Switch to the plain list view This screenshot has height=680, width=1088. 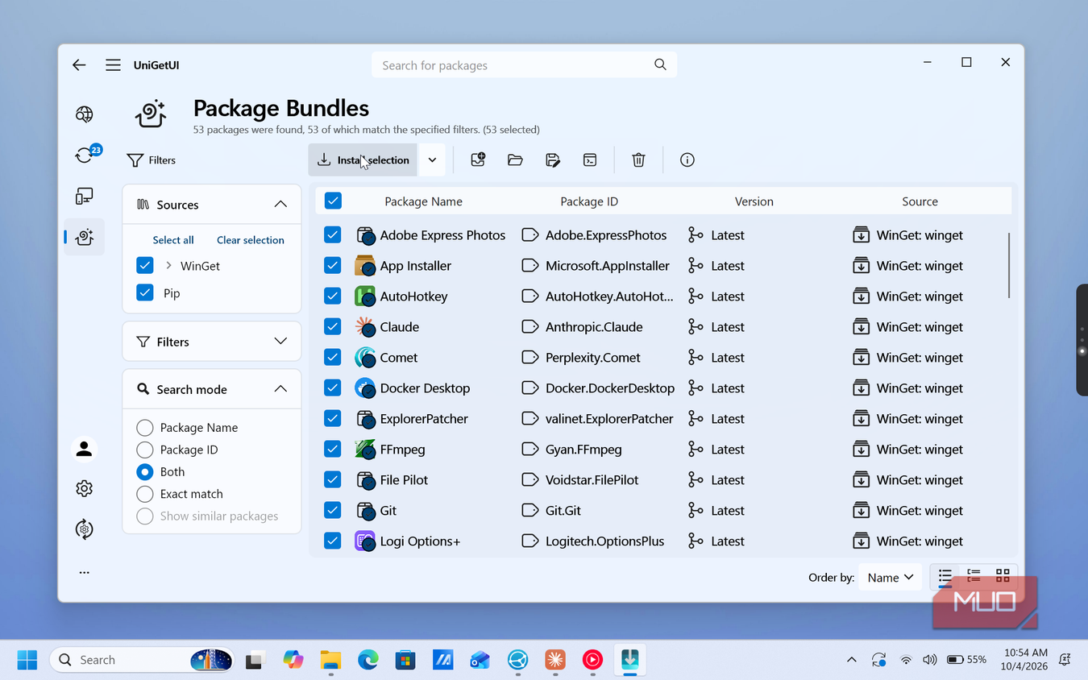(945, 576)
